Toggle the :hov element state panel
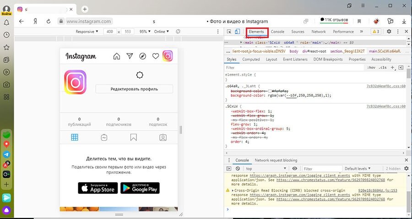Image resolution: width=412 pixels, height=219 pixels. [x=371, y=67]
